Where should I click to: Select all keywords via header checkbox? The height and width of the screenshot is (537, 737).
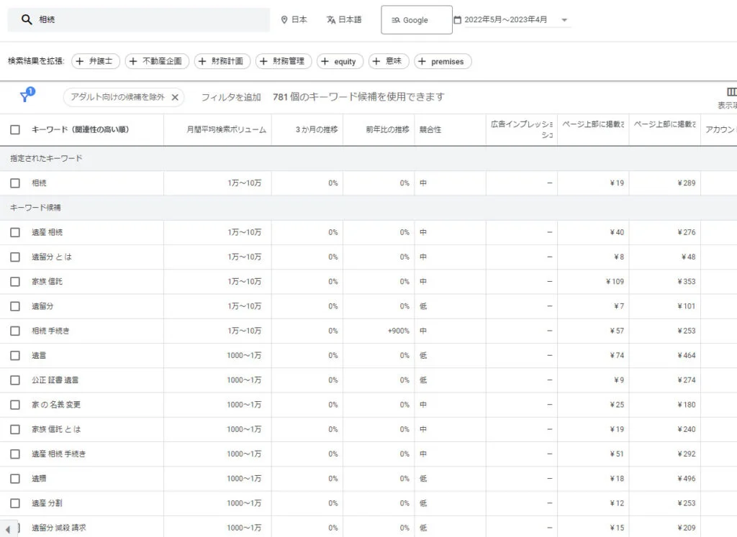click(14, 130)
